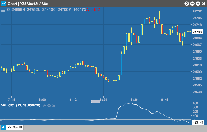Click the YM Mar18 1 Min title
207x132 pixels.
point(34,4)
